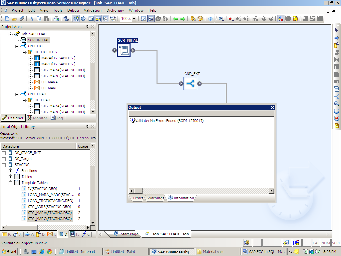Click the Cut scissors icon
This screenshot has height=256, width=341.
point(32,19)
